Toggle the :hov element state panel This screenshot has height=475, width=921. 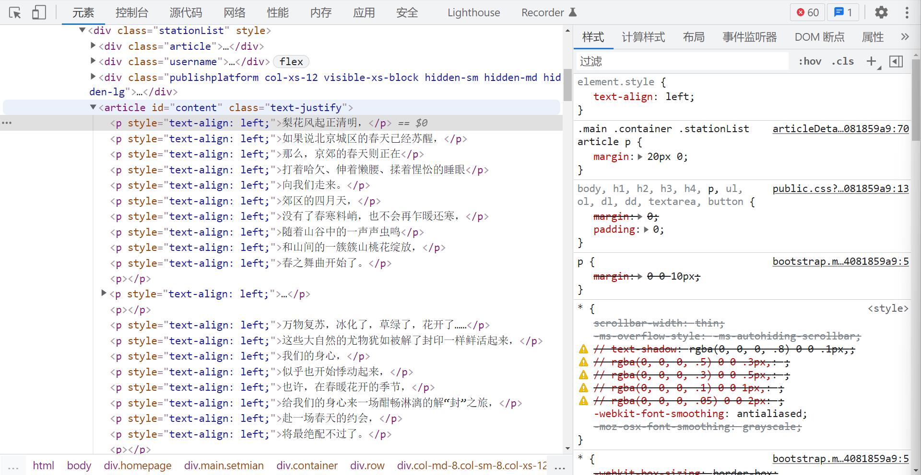tap(810, 61)
